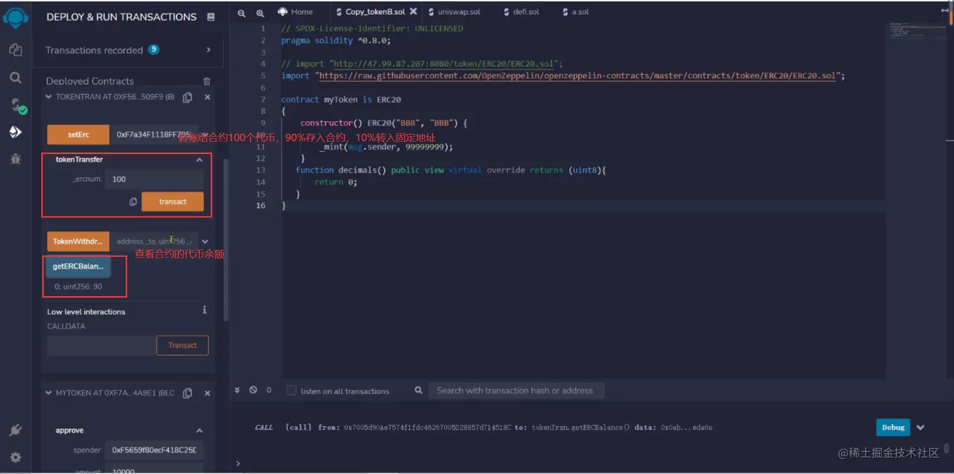The image size is (954, 474).
Task: Open the defi.sol tab
Action: coord(521,11)
